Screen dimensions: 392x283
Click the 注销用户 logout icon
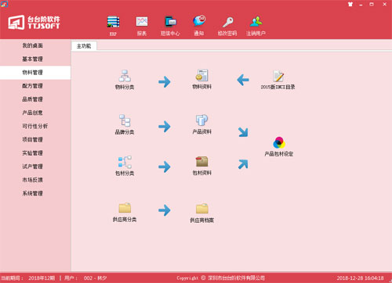(x=256, y=22)
